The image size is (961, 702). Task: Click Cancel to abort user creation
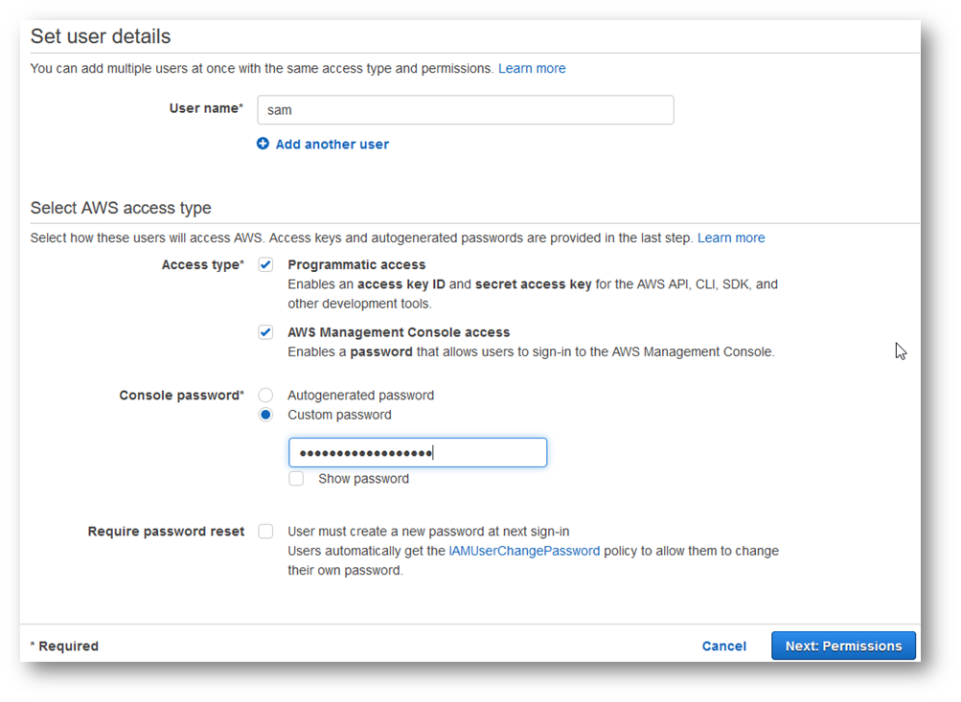click(723, 646)
